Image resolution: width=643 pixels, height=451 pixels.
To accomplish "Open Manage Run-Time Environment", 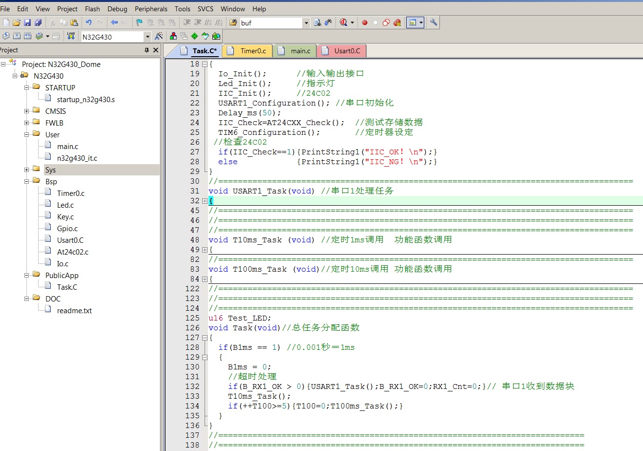I will pyautogui.click(x=195, y=36).
